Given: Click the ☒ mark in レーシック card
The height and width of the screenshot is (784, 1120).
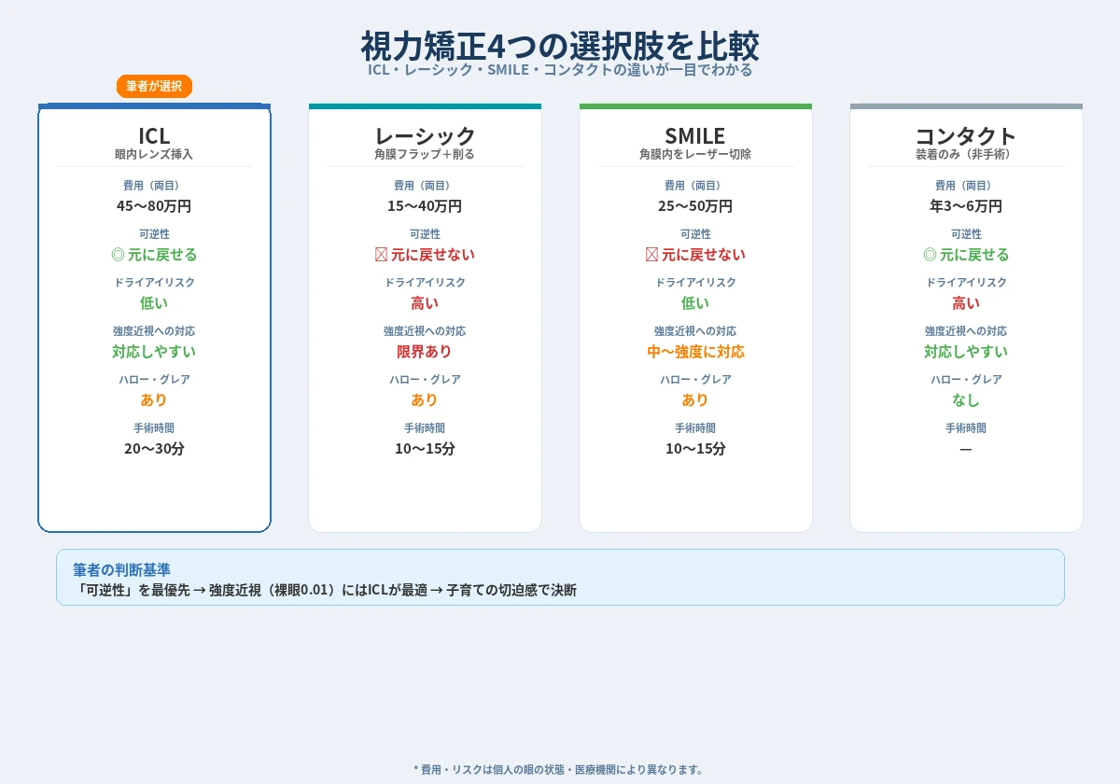Looking at the screenshot, I should click(381, 255).
